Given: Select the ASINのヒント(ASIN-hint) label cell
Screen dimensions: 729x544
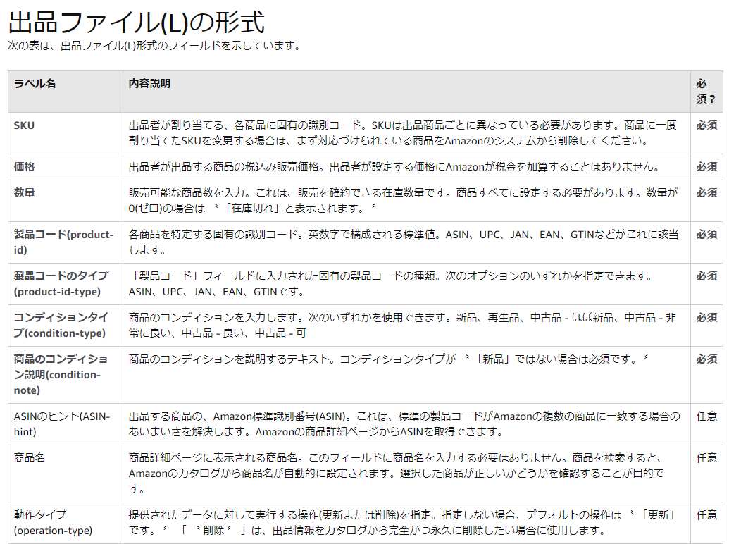Looking at the screenshot, I should [x=62, y=424].
